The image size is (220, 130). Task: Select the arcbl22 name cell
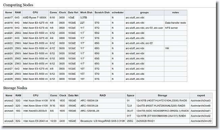8,43
